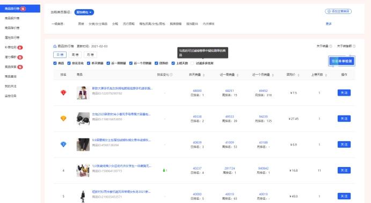Open the rank 2 black bag thumbnail
The width and height of the screenshot is (371, 203).
pyautogui.click(x=83, y=119)
